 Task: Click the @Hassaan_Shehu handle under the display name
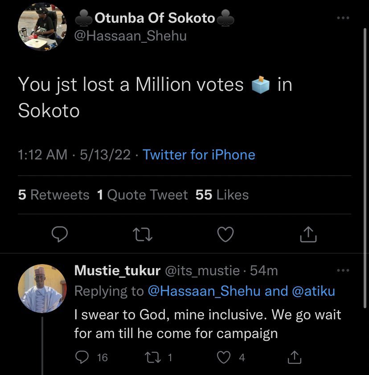[131, 36]
